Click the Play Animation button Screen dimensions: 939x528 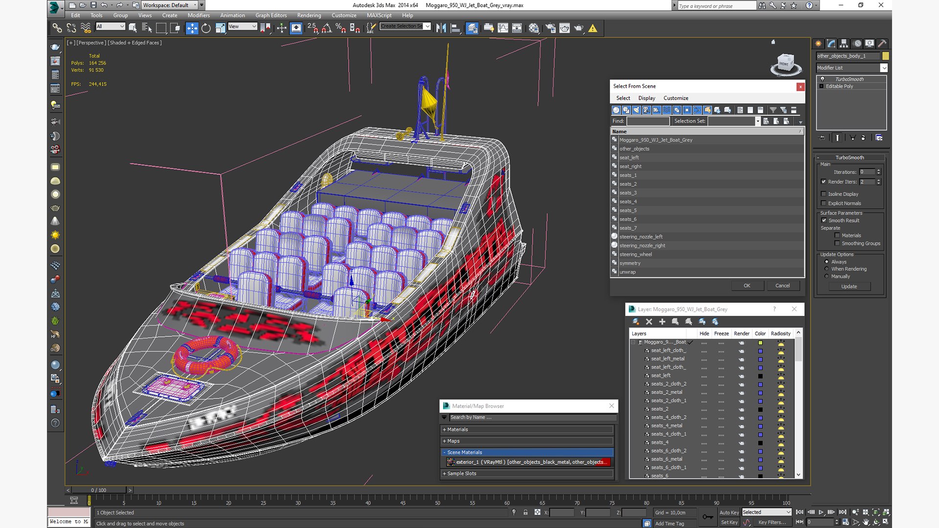[x=821, y=512]
